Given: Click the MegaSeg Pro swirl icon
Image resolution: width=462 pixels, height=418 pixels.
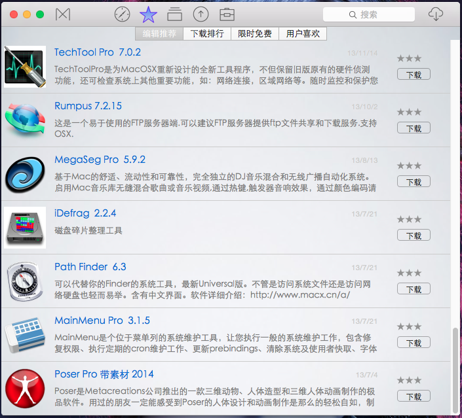Looking at the screenshot, I should tap(25, 174).
